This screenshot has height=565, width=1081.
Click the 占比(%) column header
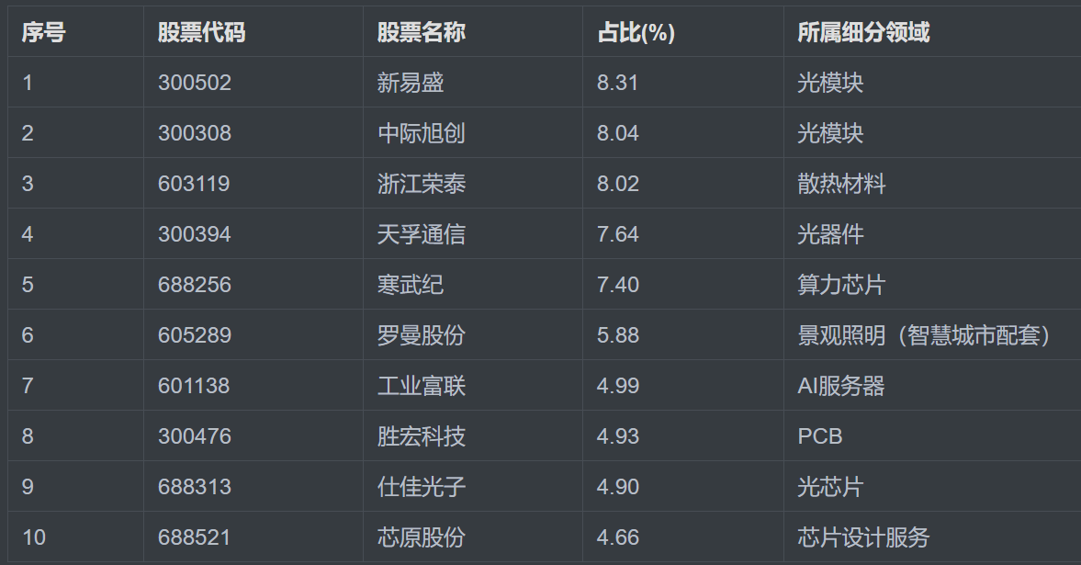coord(636,32)
